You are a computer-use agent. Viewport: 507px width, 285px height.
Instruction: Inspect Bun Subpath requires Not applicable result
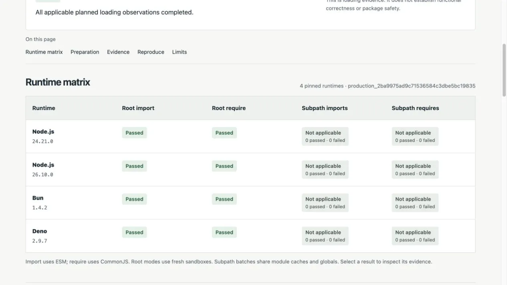click(x=415, y=203)
